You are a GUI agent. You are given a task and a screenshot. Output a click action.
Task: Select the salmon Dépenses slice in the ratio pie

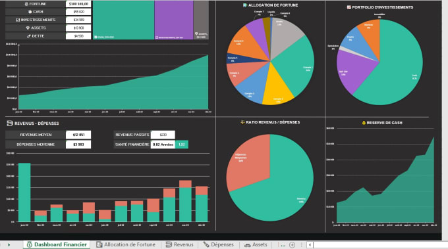252,162
